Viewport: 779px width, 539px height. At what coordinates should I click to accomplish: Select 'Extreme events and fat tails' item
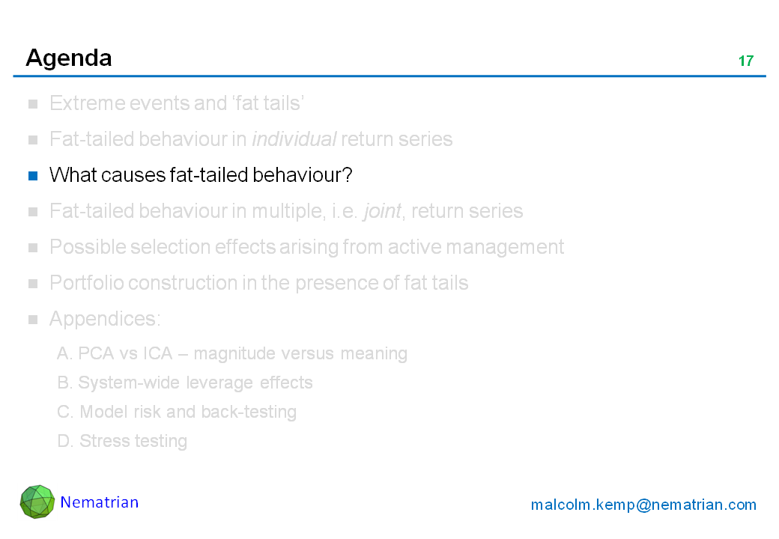click(x=176, y=103)
